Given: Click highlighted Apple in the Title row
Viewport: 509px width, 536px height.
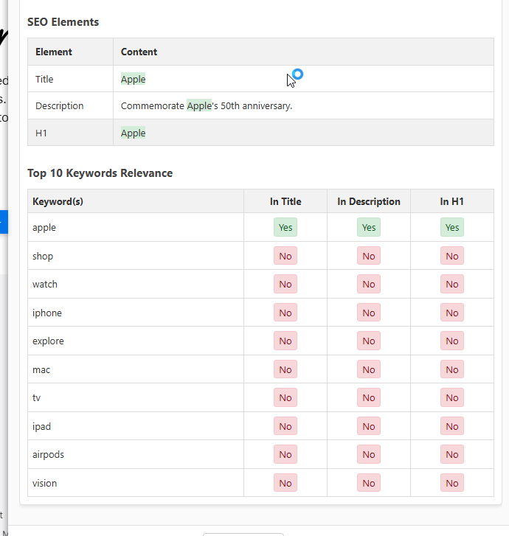Looking at the screenshot, I should tap(134, 79).
